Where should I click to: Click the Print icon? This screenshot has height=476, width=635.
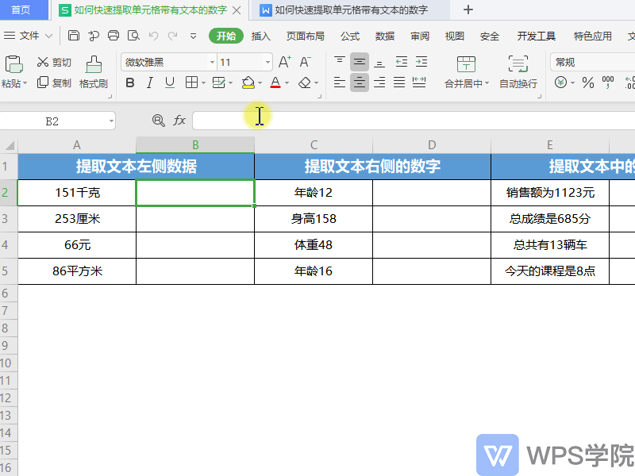click(114, 36)
